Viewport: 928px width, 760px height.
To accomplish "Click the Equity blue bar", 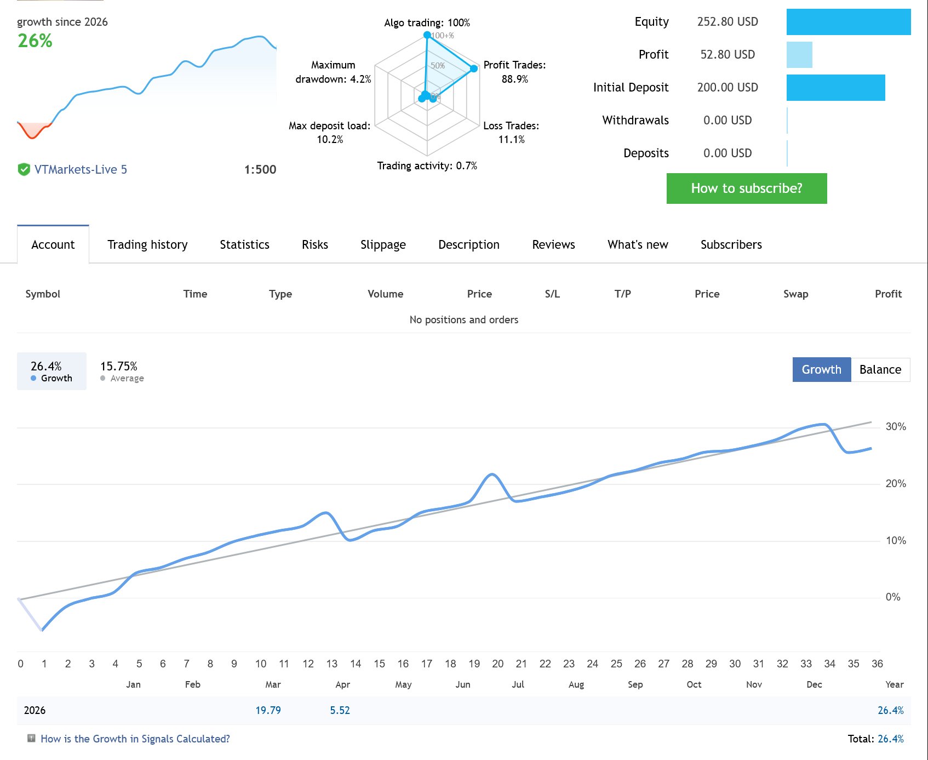I will [x=848, y=22].
